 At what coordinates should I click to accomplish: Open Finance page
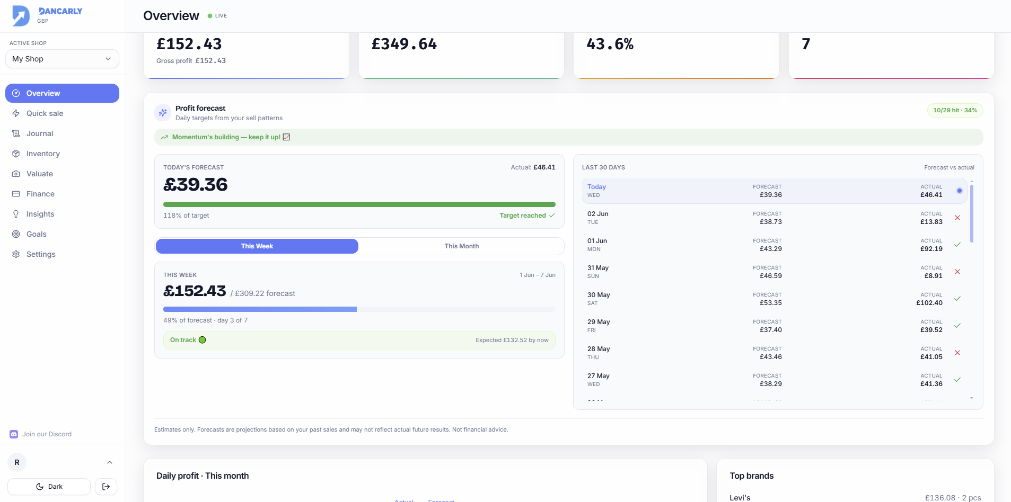click(62, 194)
